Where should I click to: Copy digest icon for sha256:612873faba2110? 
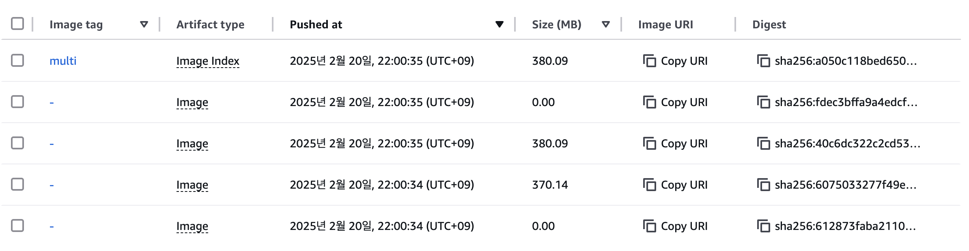[x=763, y=226]
